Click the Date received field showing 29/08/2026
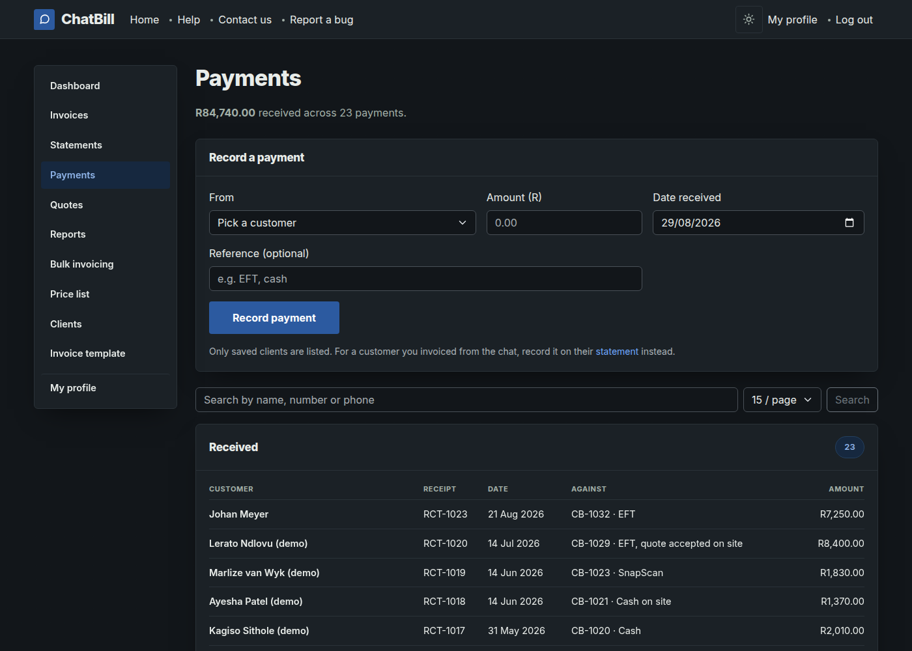912x651 pixels. click(758, 223)
